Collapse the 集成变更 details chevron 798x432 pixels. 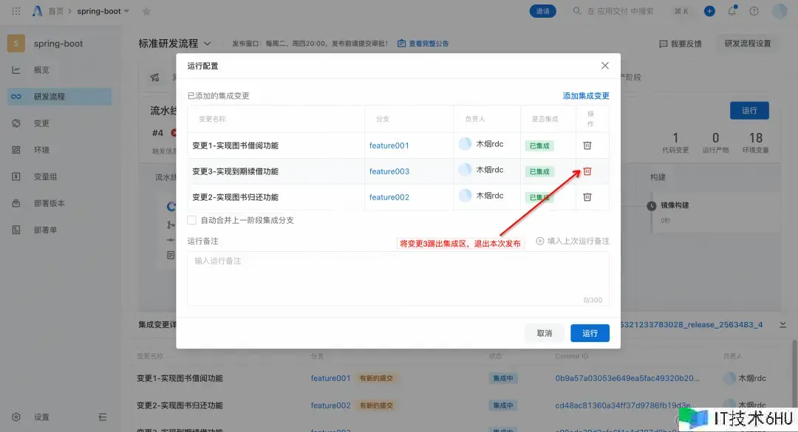pos(782,325)
